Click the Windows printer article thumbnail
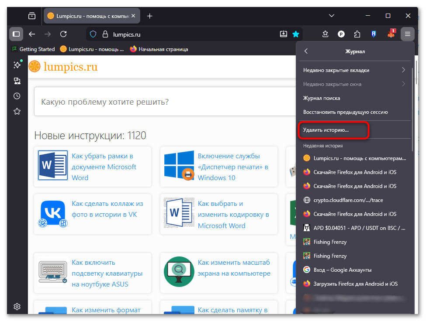 [x=179, y=165]
